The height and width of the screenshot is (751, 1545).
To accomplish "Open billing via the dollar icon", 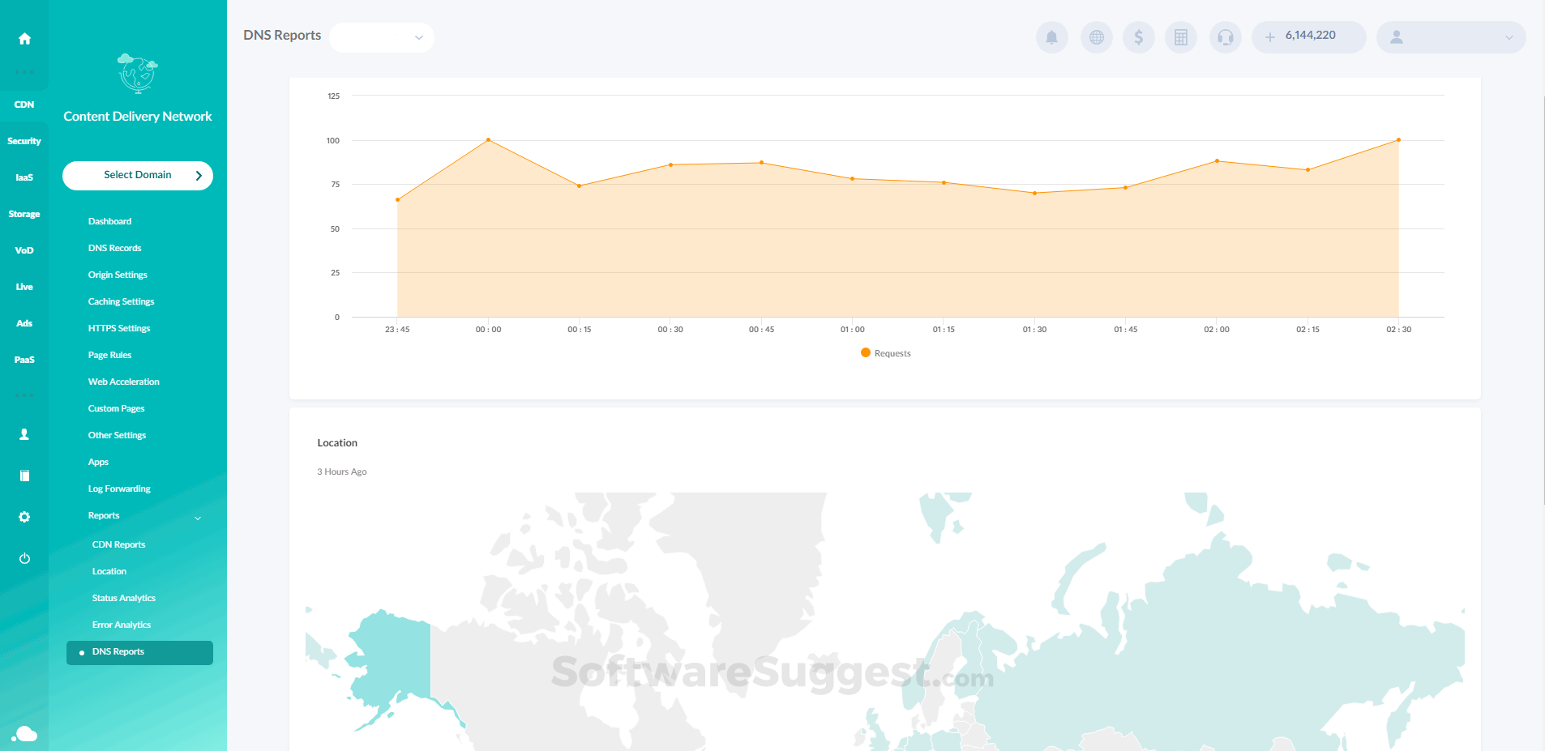I will point(1139,37).
